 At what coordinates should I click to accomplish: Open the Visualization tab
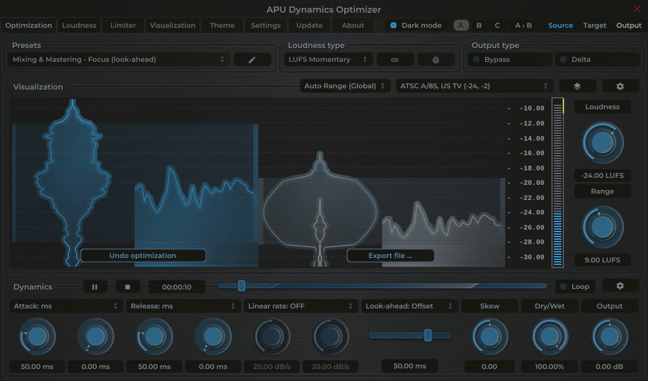tap(172, 25)
